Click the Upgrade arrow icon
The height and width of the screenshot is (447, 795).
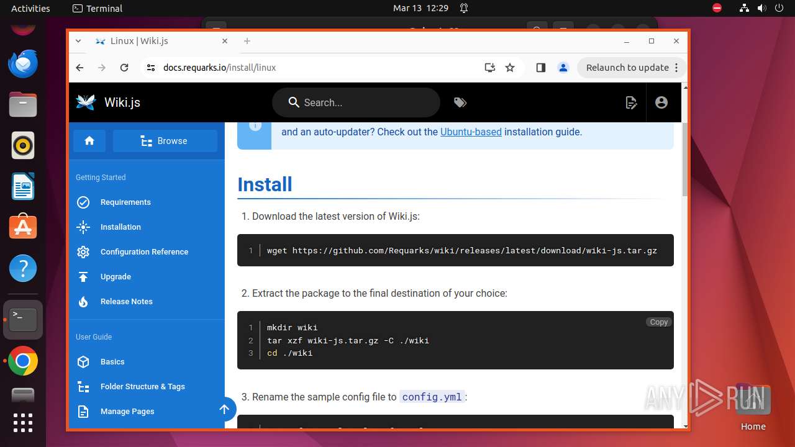[83, 277]
